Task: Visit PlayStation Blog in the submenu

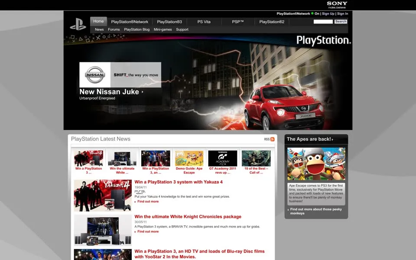Action: pyautogui.click(x=137, y=29)
